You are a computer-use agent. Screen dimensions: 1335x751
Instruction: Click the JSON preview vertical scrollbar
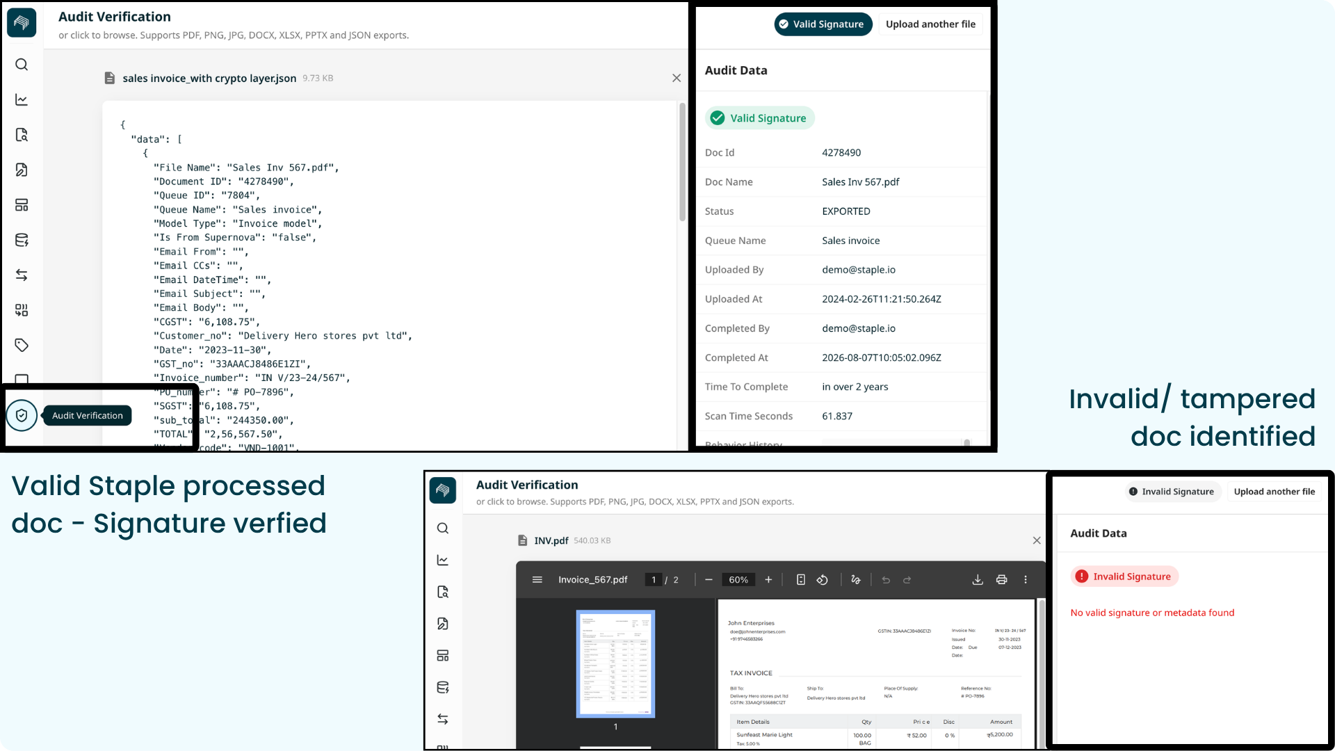click(683, 161)
